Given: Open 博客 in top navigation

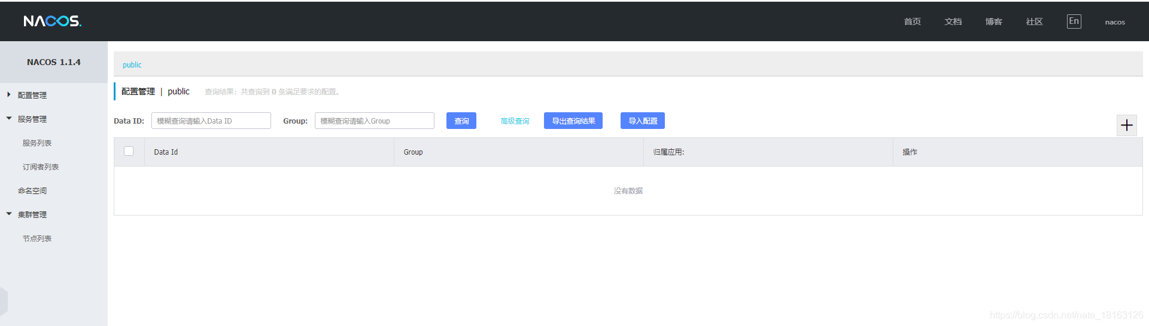Looking at the screenshot, I should pos(993,21).
